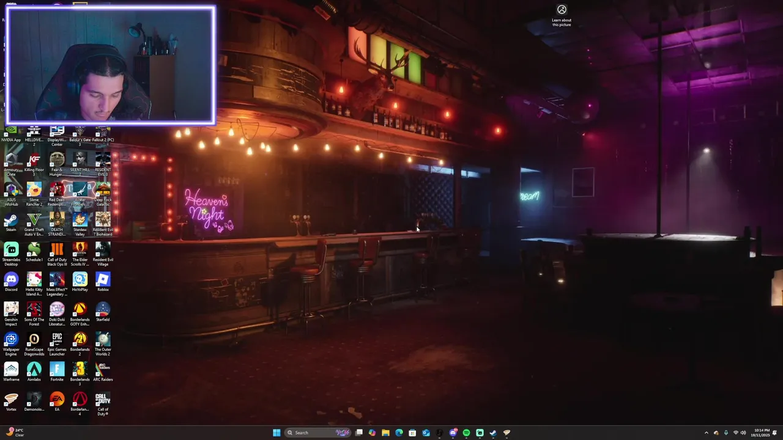Open ASUS InfoHub shortcut

click(11, 194)
